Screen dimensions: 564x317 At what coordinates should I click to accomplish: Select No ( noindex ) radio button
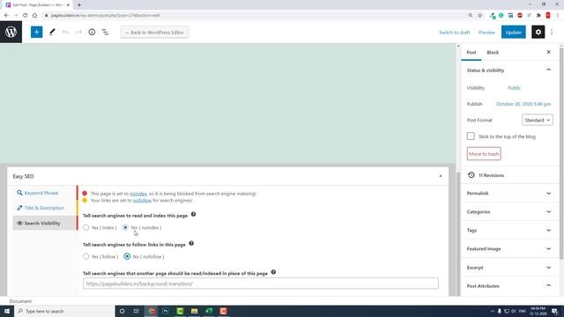[125, 227]
